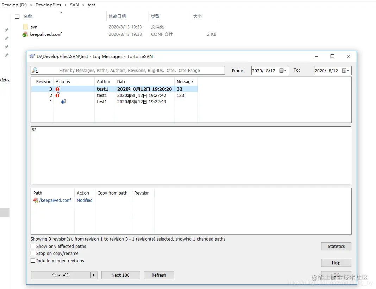Open the Statistics dialog
The width and height of the screenshot is (376, 289).
(336, 247)
